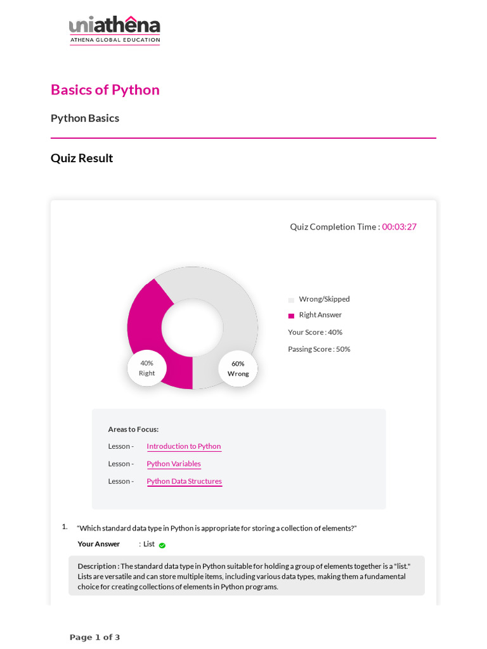
Task: Click the Page 1 of 3 indicator
Action: [94, 637]
